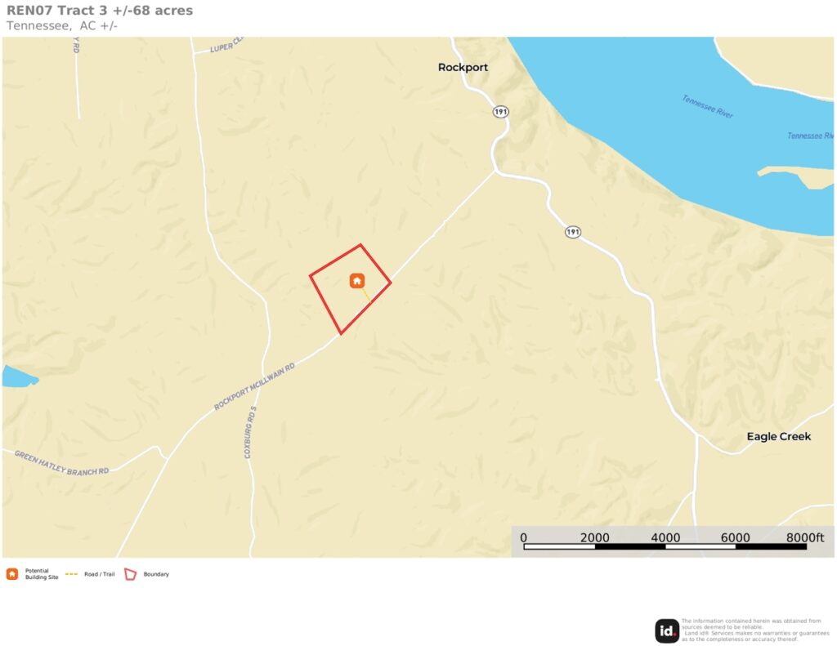The height and width of the screenshot is (646, 837).
Task: Click the Rockport McIllwain Rd road label
Action: tap(255, 387)
